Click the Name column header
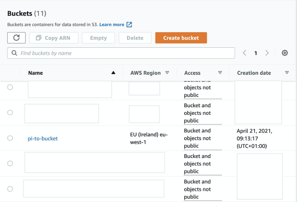The image size is (297, 202). (x=35, y=73)
